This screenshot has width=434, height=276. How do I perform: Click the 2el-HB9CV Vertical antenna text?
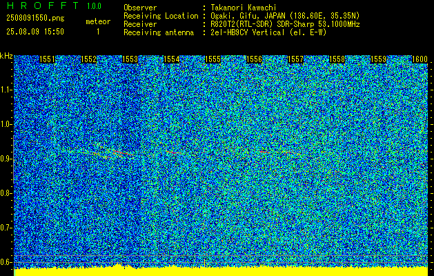click(x=268, y=32)
